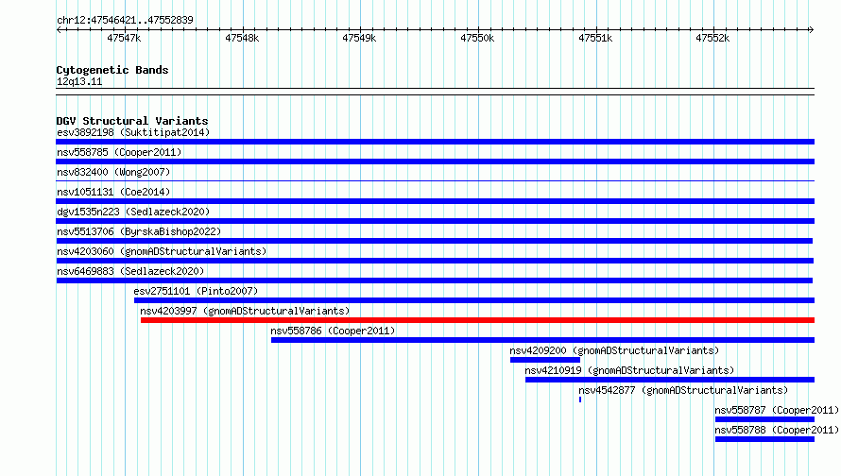Open the nsv558788 (Cooper2011) label
841x476 pixels.
[x=777, y=430]
